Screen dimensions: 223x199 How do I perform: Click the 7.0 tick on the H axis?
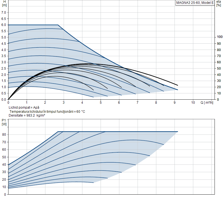(x=4, y=13)
